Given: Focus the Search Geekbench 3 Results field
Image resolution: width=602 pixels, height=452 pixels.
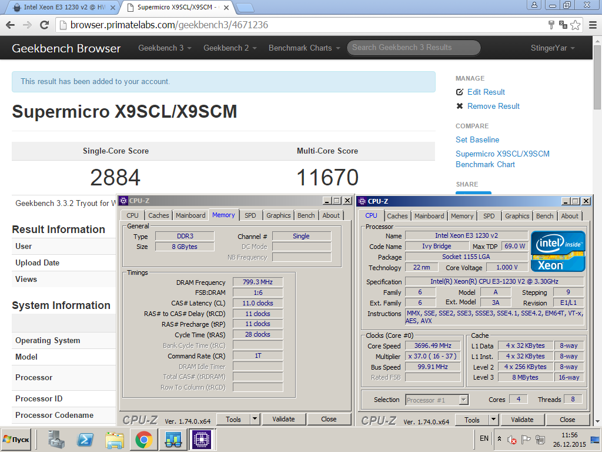Looking at the screenshot, I should pyautogui.click(x=414, y=48).
